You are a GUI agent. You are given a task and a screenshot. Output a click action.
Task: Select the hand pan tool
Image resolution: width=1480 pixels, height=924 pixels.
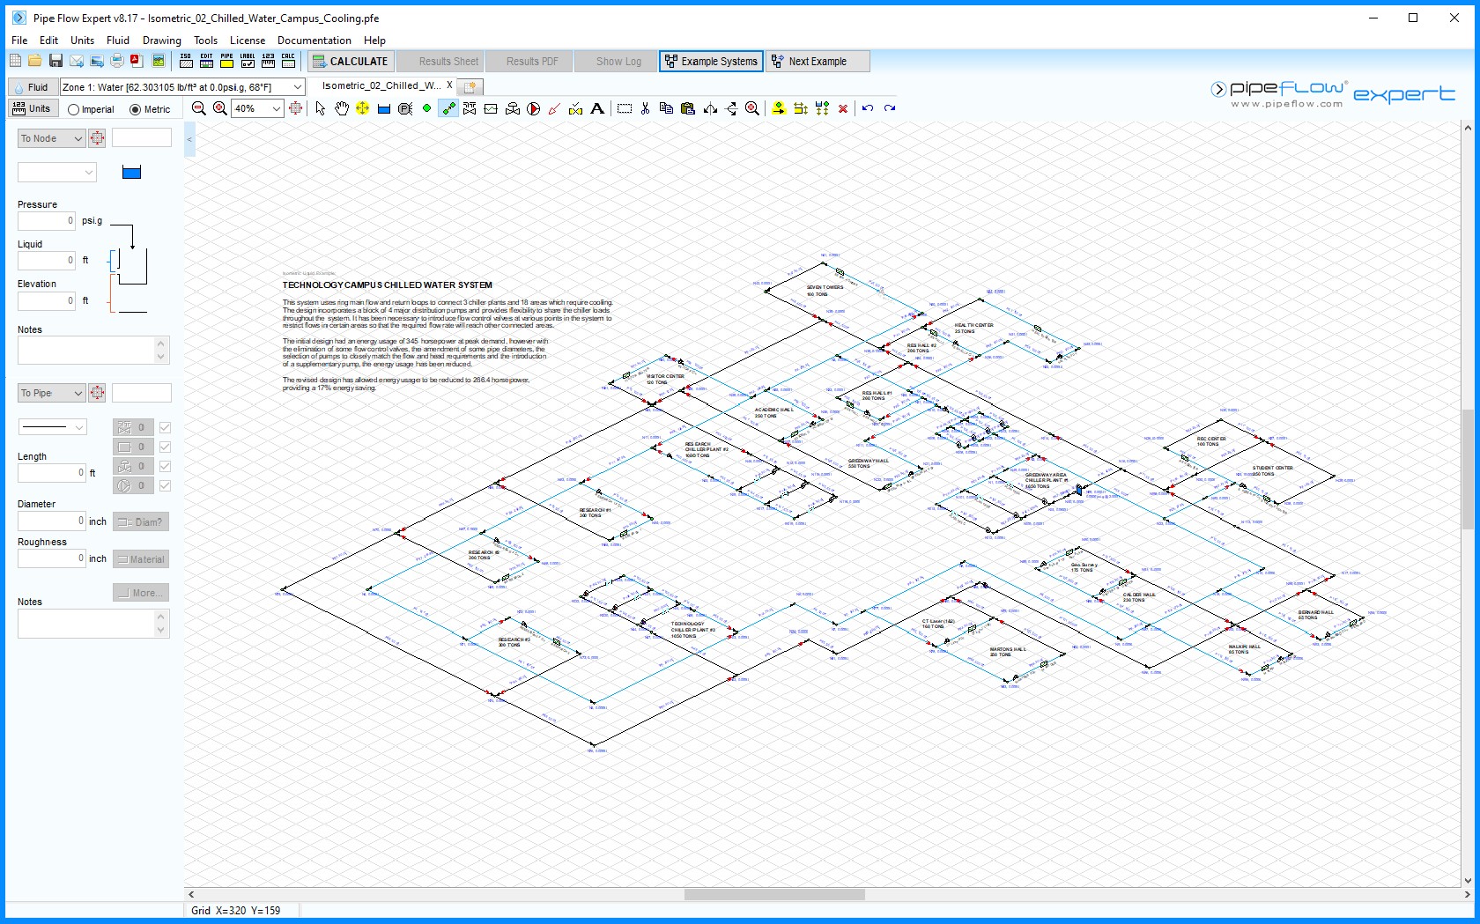pyautogui.click(x=341, y=108)
